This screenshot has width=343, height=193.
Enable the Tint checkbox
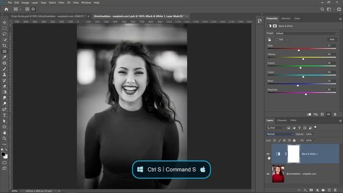[x=277, y=40]
